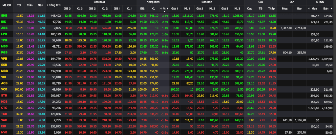The height and width of the screenshot is (135, 336).
Task: Click ABB surplus sell value 2,743,90
Action: (x=301, y=28)
